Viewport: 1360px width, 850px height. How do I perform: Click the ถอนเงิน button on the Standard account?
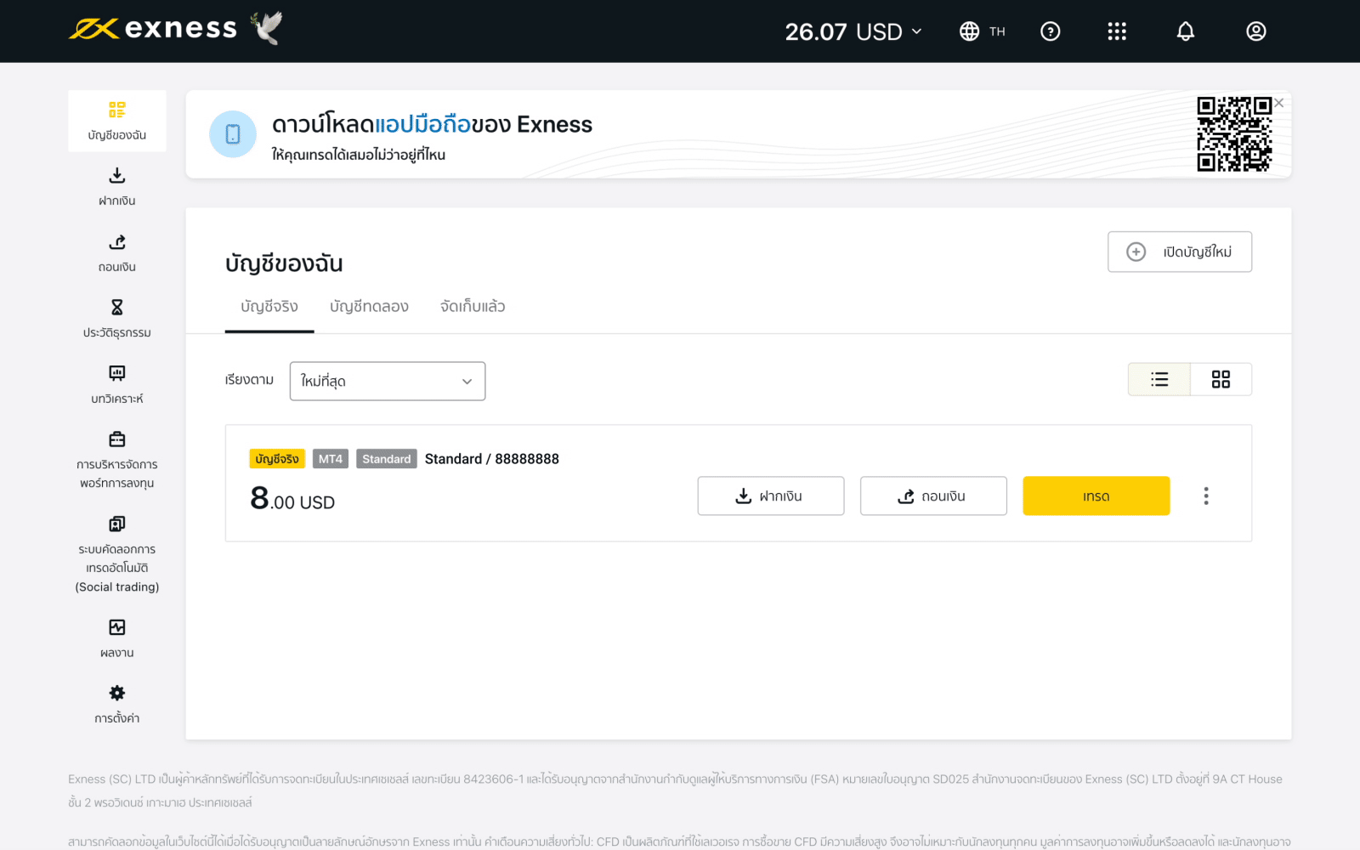933,496
